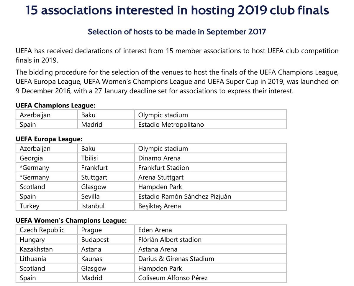This screenshot has height=286, width=354.
Task: Select the Darius & Girenas Stadium cell
Action: (x=211, y=259)
